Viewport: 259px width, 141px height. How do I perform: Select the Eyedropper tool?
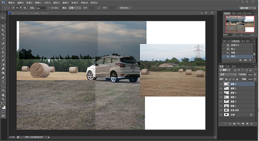(3, 39)
